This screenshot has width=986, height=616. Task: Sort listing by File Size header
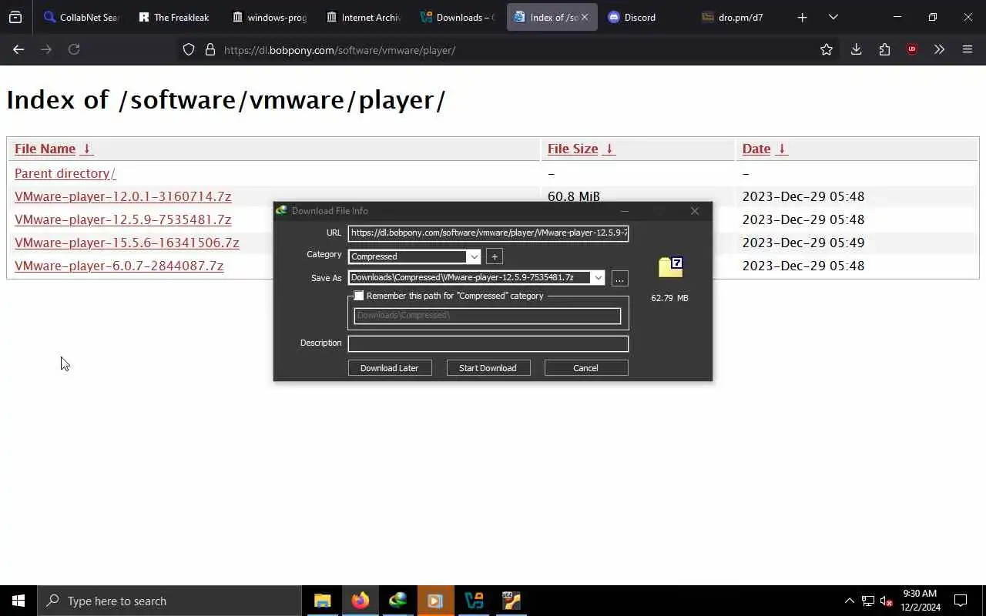click(x=572, y=149)
